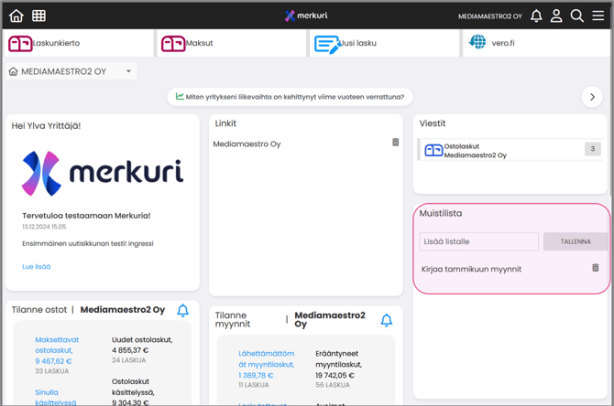Open the user profile icon
Image resolution: width=614 pixels, height=406 pixels.
pos(556,16)
